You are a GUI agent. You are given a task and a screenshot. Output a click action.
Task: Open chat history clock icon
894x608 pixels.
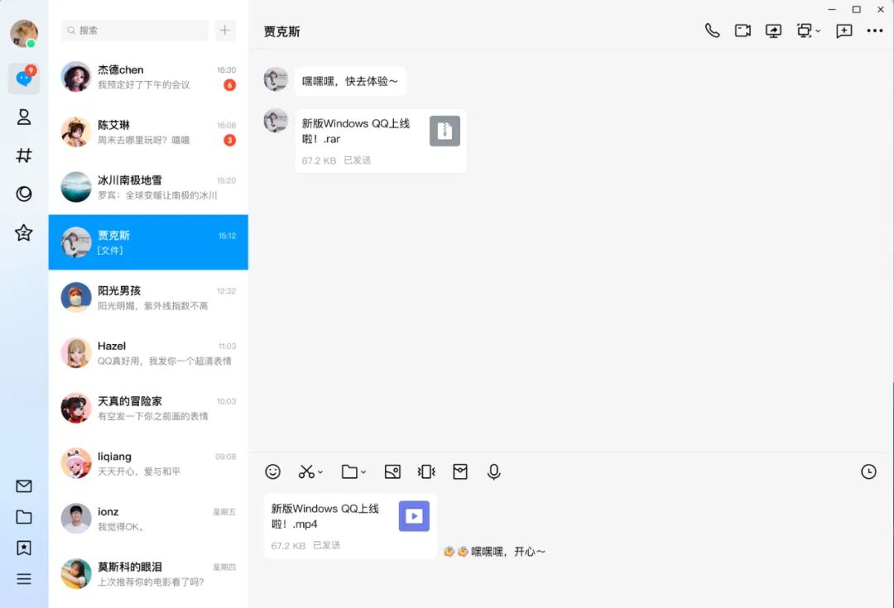[x=868, y=472]
